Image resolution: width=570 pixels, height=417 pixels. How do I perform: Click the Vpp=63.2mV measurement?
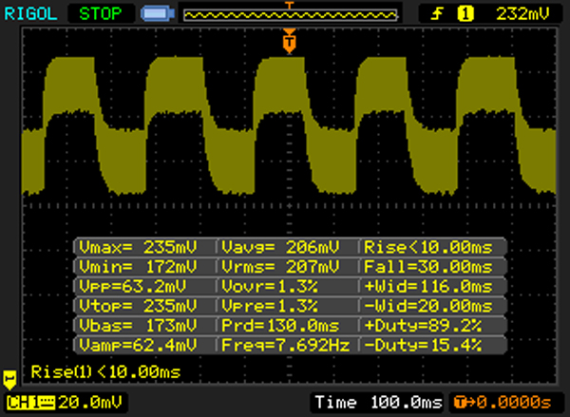(132, 287)
